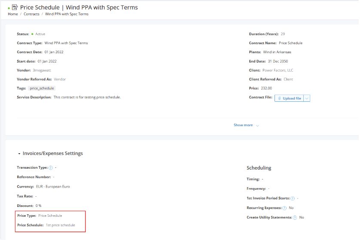Image resolution: width=360 pixels, height=240 pixels.
Task: Click help icon next to 1st Invoice Period Starts
Action: pos(293,198)
